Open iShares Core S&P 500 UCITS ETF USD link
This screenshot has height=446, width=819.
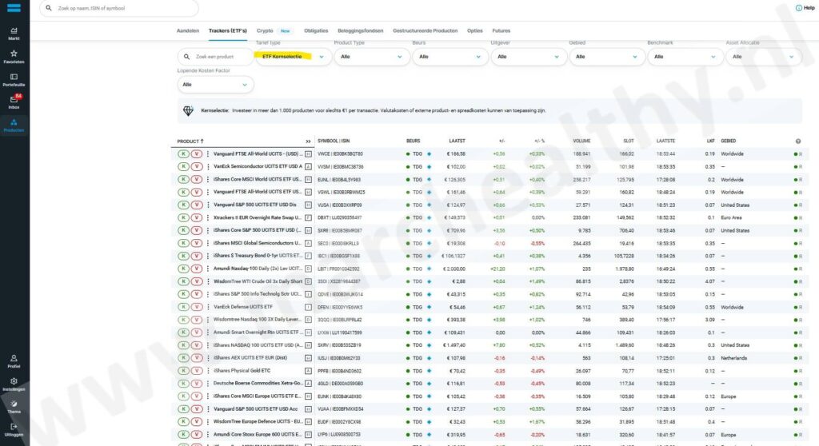258,230
